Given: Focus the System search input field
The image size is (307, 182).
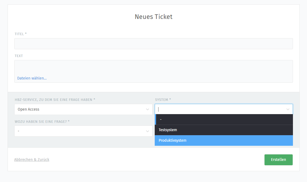Looking at the screenshot, I should pyautogui.click(x=220, y=109).
